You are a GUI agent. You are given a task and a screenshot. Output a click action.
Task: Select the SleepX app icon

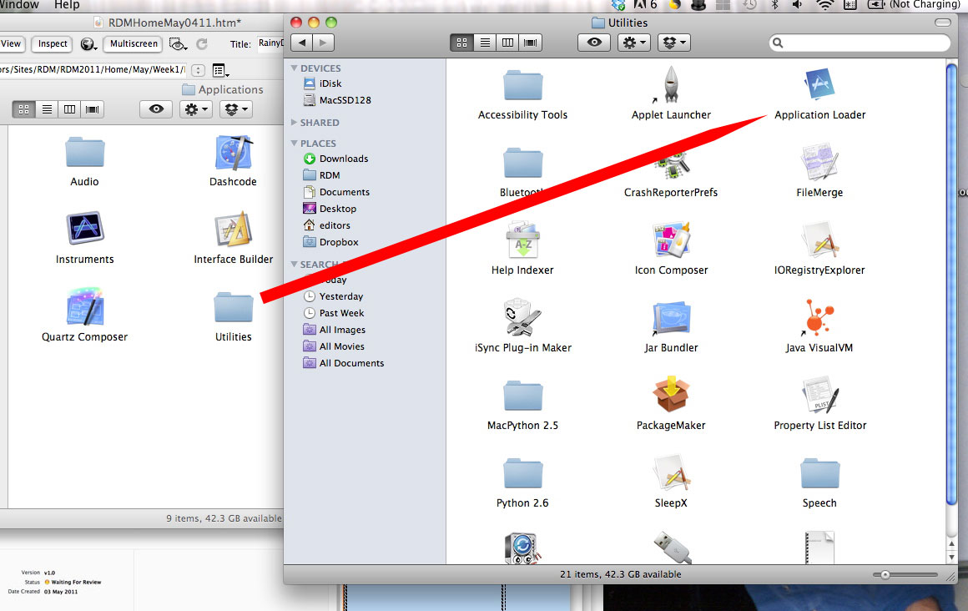pyautogui.click(x=671, y=473)
